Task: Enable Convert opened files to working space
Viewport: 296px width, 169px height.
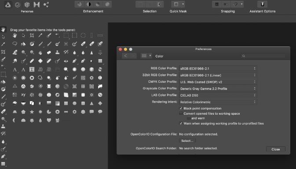Action: tap(181, 113)
